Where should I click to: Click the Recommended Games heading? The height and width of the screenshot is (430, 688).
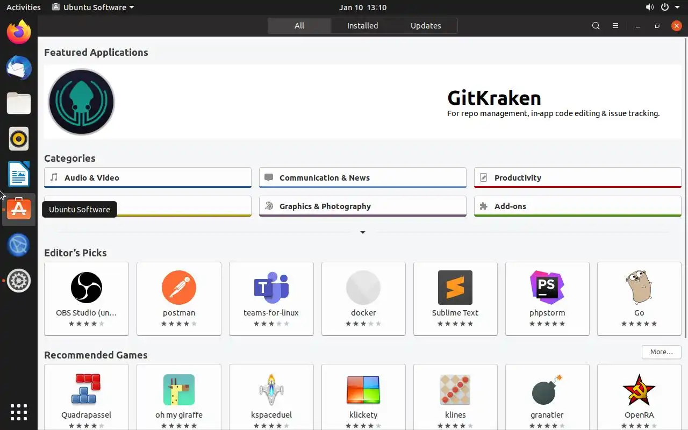(x=96, y=355)
